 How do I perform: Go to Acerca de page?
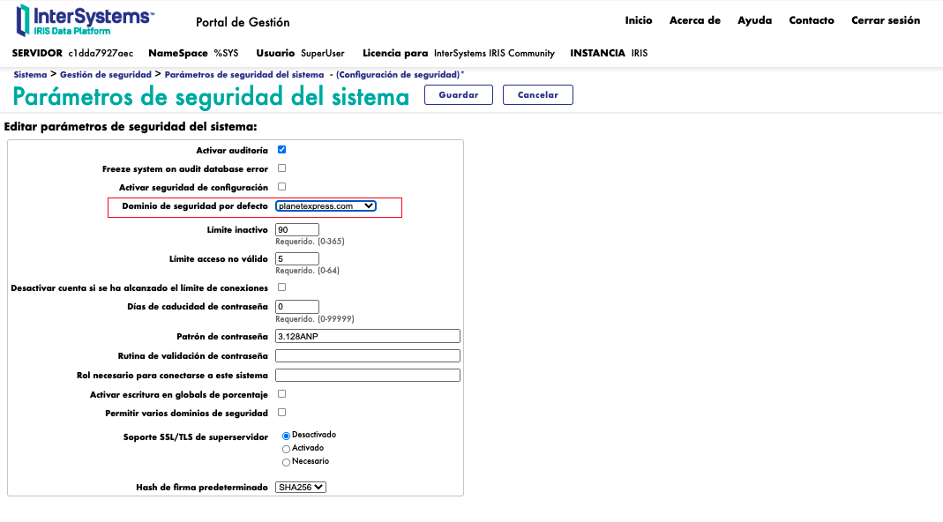(x=694, y=20)
